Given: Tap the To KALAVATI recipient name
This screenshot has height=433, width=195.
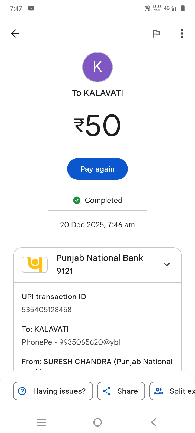Looking at the screenshot, I should (97, 93).
